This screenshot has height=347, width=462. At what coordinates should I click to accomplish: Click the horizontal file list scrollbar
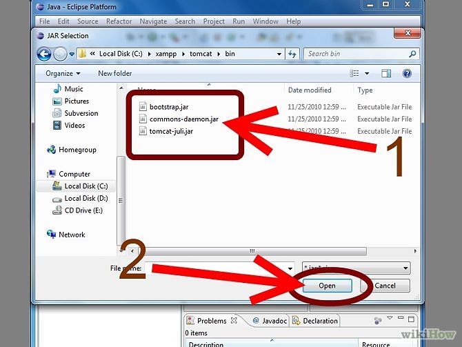252,251
